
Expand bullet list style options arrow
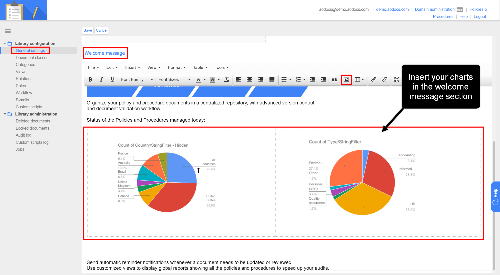(290, 80)
